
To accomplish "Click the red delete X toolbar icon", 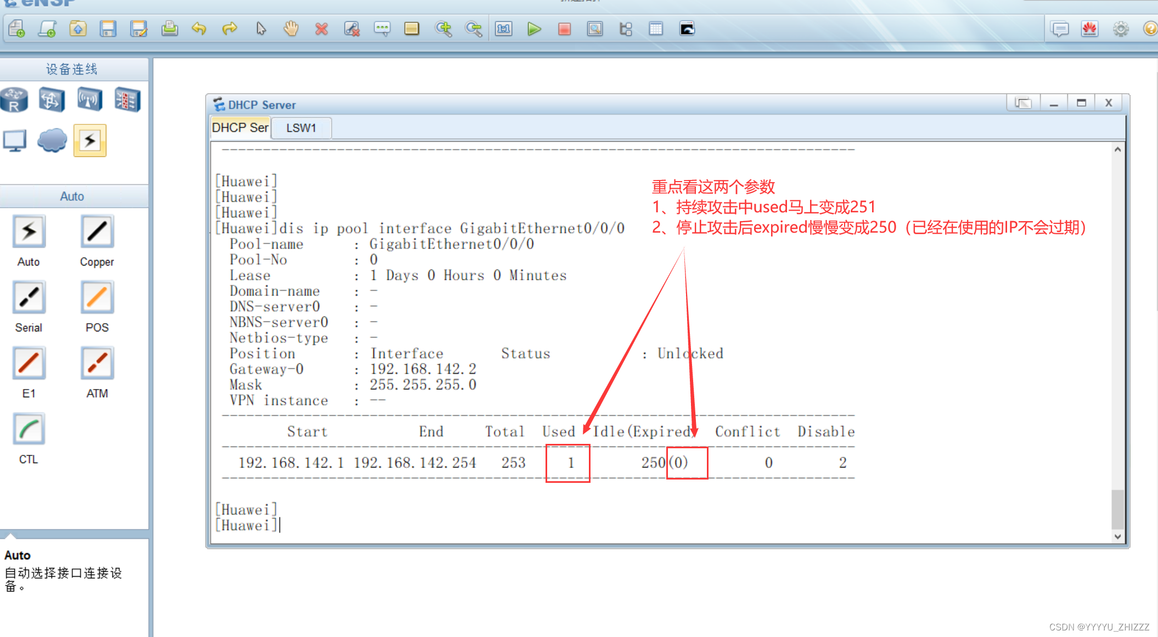I will coord(322,29).
